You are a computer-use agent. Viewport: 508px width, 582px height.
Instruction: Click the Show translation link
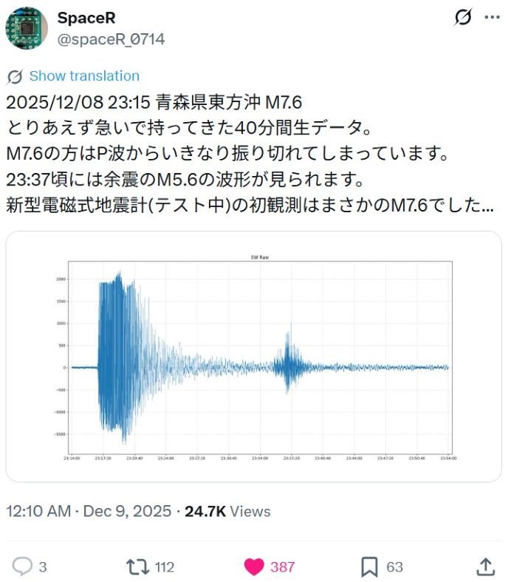[84, 76]
